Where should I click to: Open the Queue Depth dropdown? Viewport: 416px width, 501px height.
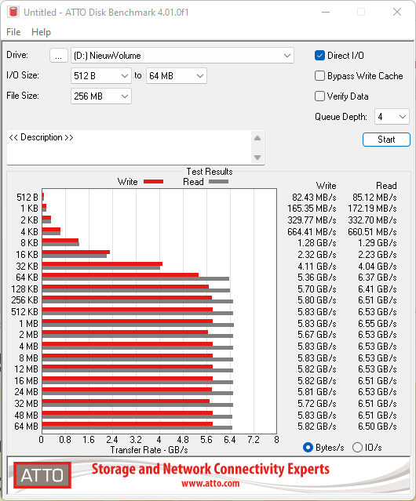[392, 117]
